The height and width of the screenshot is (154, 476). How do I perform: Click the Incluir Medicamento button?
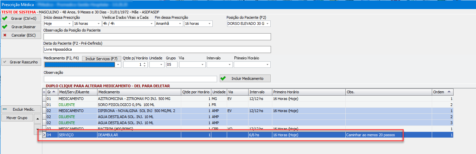pos(245,79)
